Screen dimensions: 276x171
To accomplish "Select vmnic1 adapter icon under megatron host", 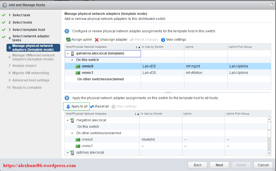I will click(x=78, y=146).
